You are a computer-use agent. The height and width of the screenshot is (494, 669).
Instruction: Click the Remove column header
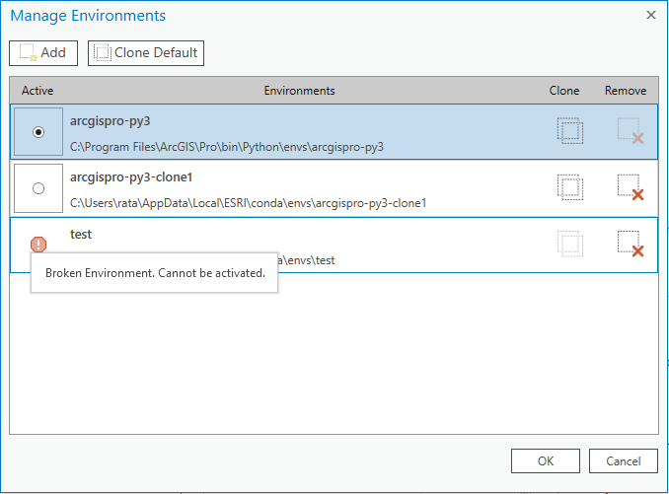pos(626,91)
